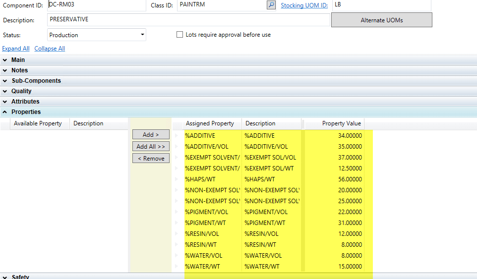Open the Status dropdown
The height and width of the screenshot is (279, 477).
[142, 35]
